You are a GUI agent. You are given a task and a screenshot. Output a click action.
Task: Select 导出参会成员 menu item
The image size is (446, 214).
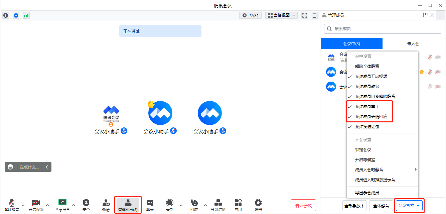[x=383, y=193]
